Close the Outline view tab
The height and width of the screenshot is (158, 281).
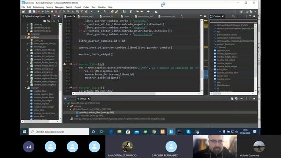pos(223,16)
